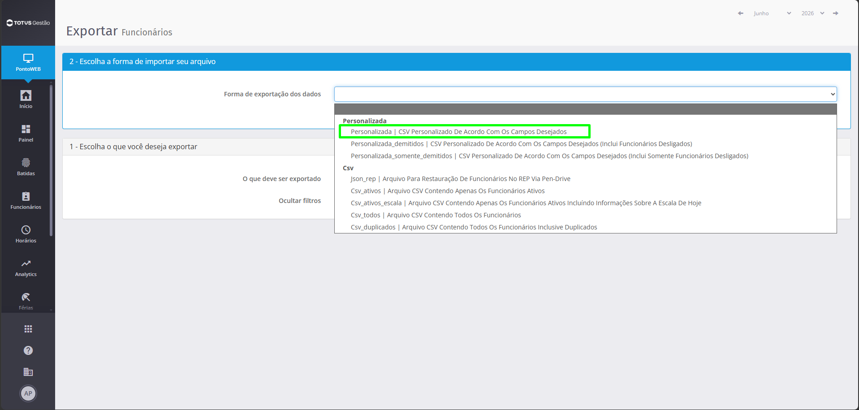The image size is (859, 410).
Task: Click the 'Ocultar filtros' label
Action: pyautogui.click(x=300, y=201)
